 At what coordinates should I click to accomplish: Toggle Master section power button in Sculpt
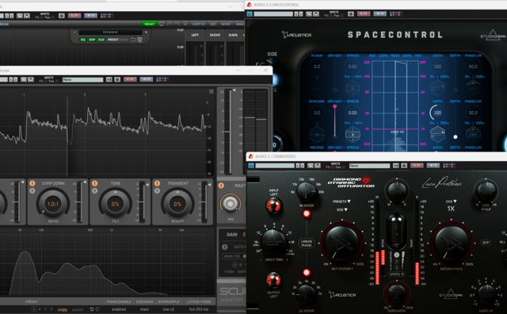point(221,186)
